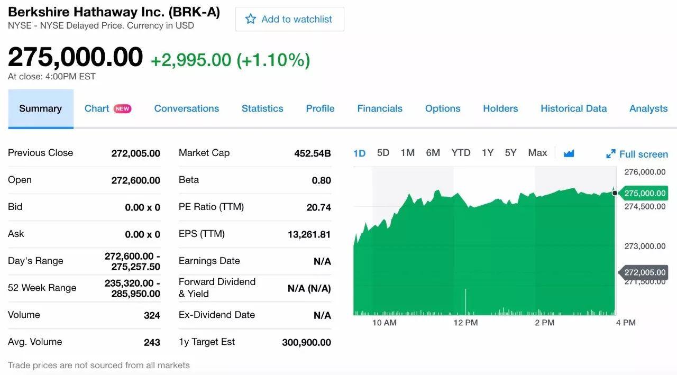This screenshot has width=677, height=375.
Task: Open the Holders tab
Action: click(500, 108)
